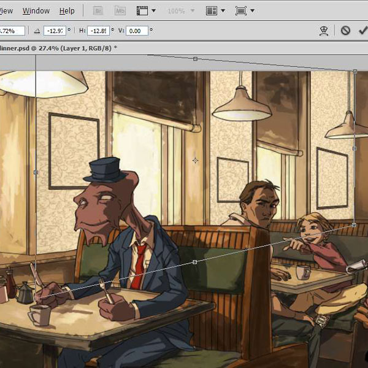Screen dimensions: 368x368
Task: Open the Window menu
Action: click(x=36, y=11)
